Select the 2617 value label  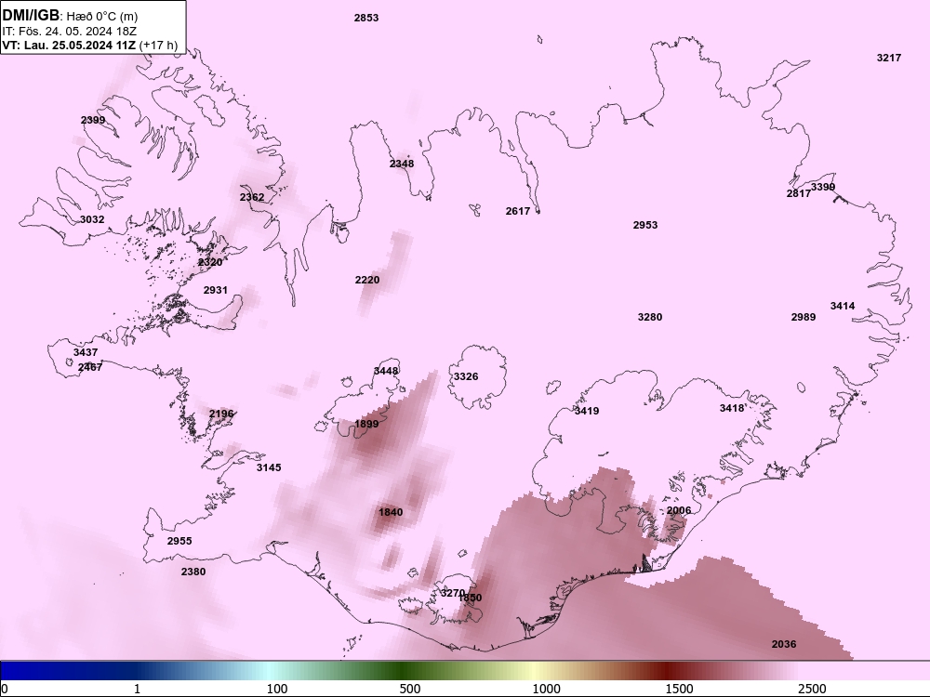coord(518,211)
